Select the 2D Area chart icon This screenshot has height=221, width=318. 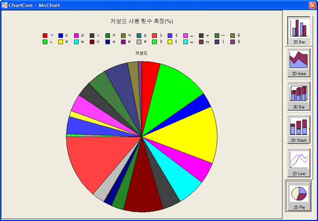pyautogui.click(x=299, y=63)
